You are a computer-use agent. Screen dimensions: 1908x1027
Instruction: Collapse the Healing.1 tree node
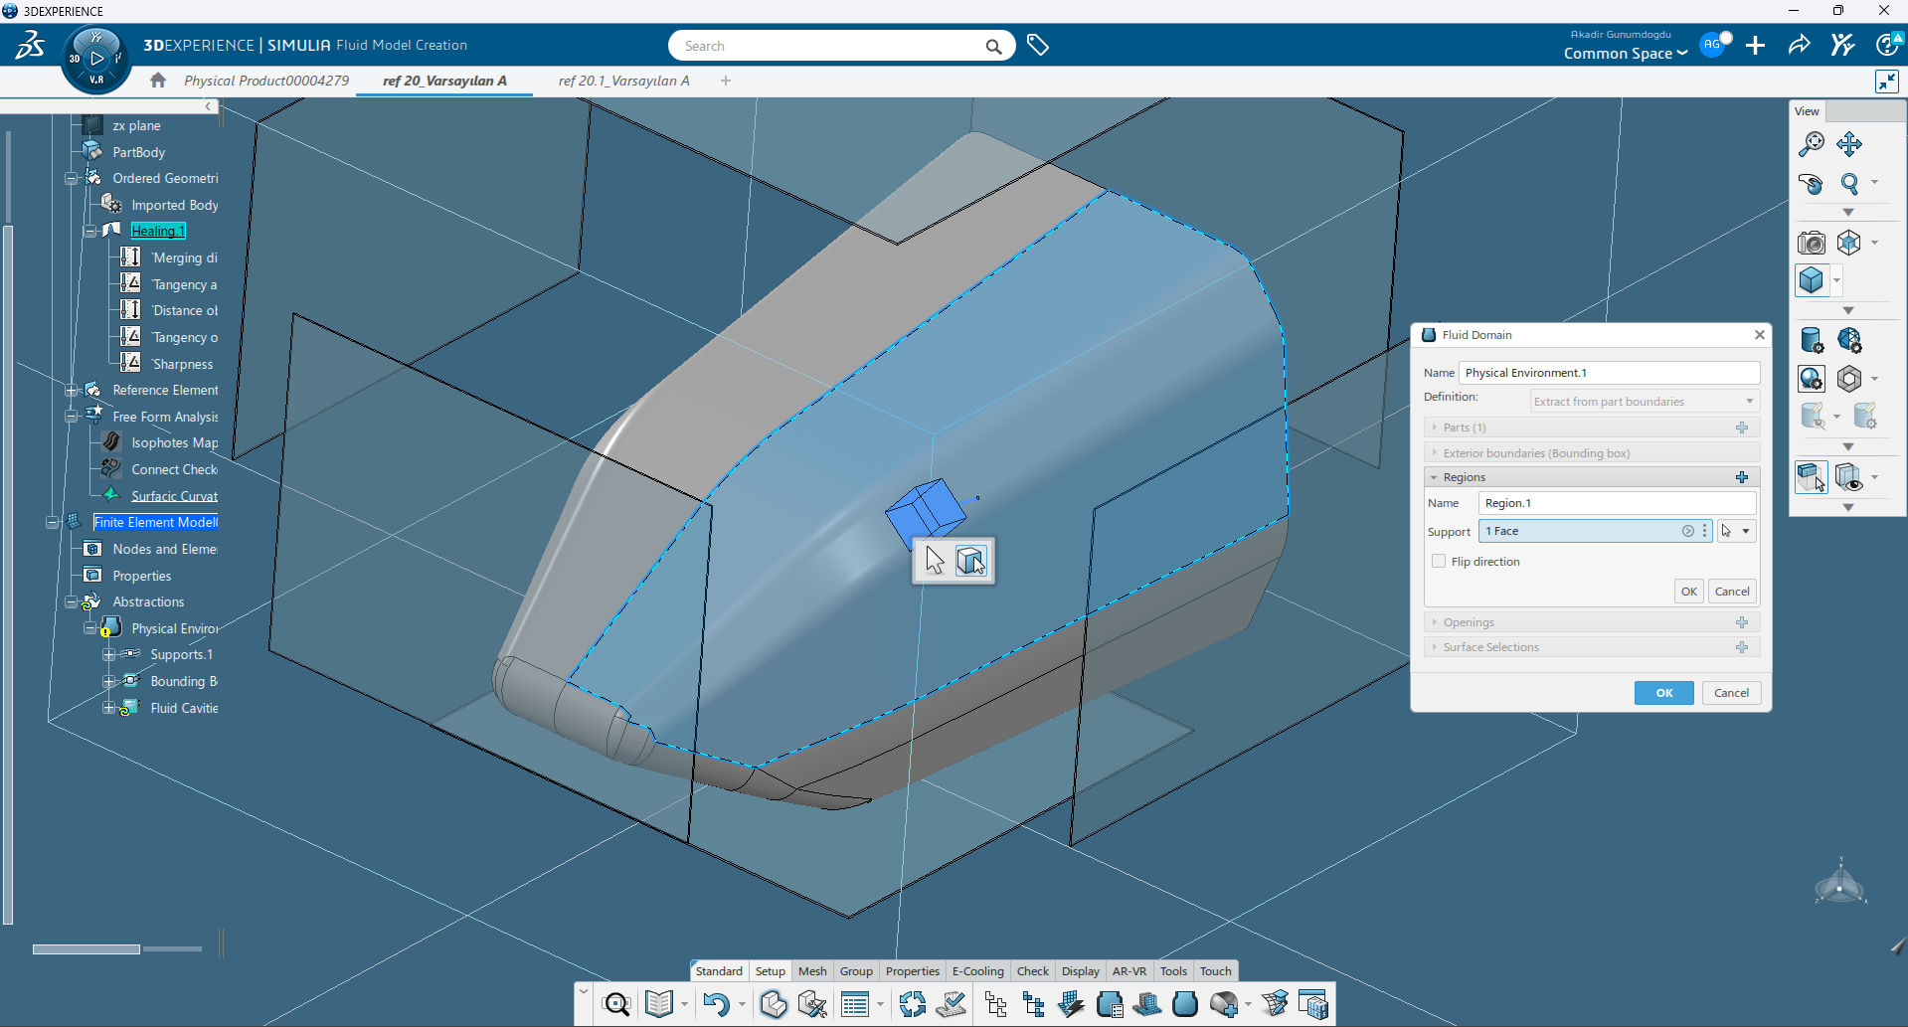click(90, 232)
